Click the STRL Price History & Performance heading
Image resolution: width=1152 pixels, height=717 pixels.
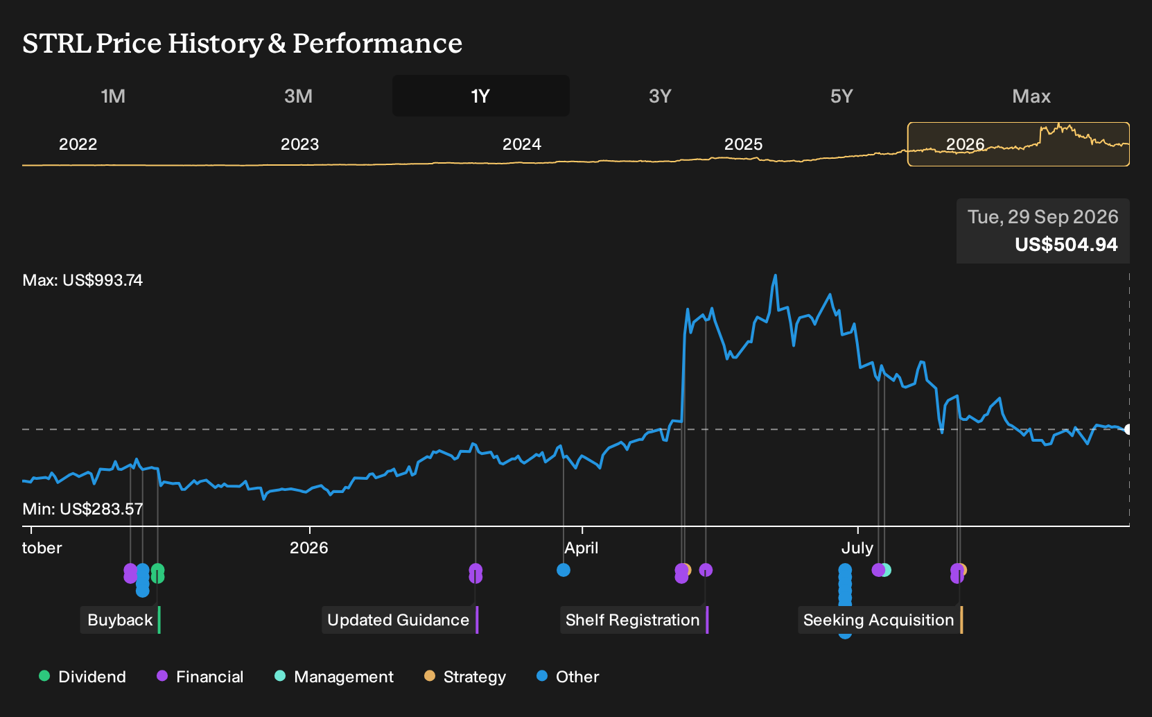[242, 43]
